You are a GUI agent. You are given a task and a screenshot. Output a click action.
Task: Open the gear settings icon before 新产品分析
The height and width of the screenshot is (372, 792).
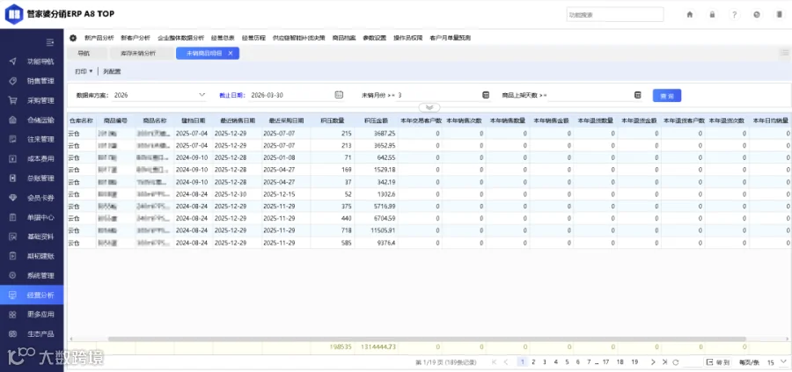(73, 38)
